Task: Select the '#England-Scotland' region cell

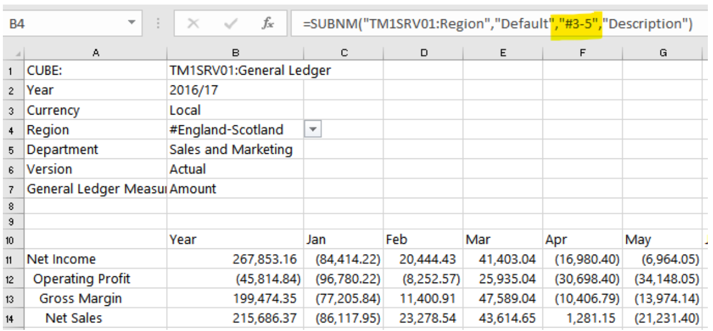Action: [x=235, y=130]
